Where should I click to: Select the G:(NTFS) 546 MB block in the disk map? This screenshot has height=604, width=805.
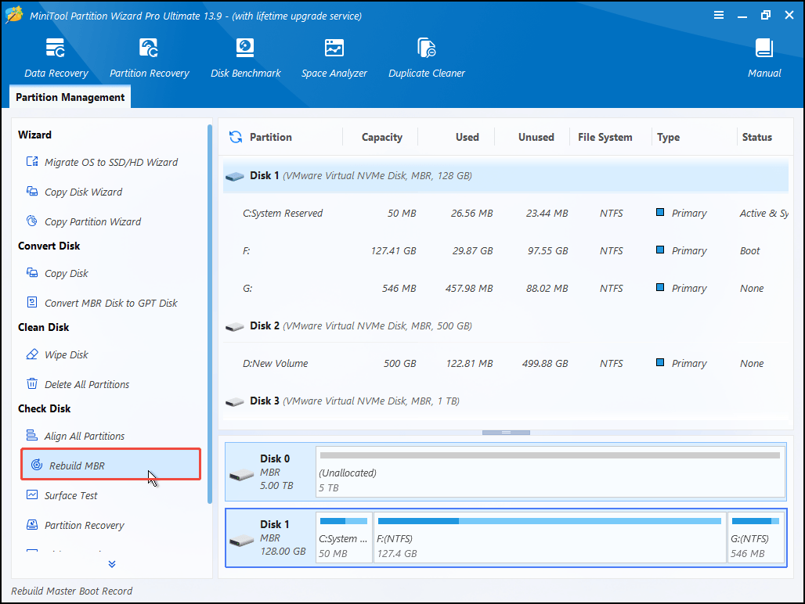[756, 537]
